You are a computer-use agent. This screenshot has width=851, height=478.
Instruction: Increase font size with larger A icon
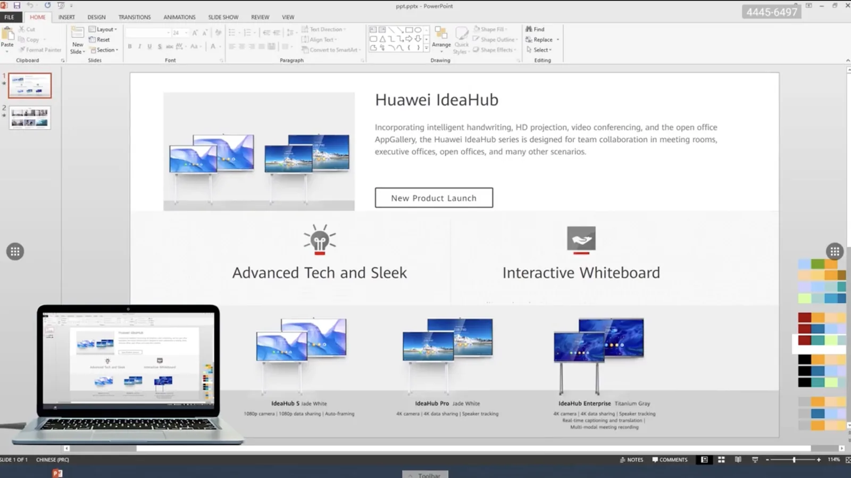tap(195, 33)
